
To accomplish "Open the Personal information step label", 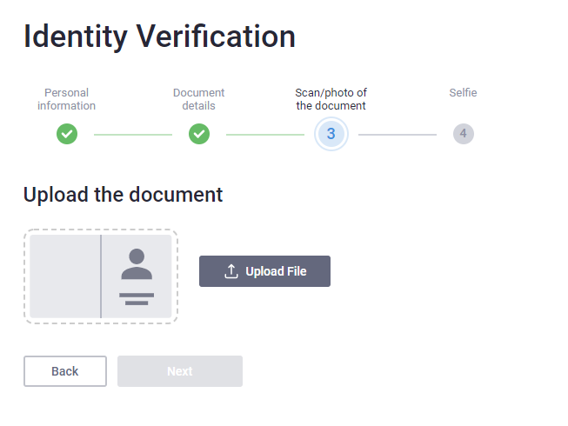I will (67, 99).
